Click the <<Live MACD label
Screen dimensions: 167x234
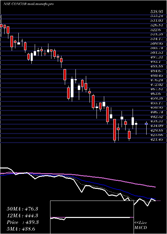(x=141, y=225)
